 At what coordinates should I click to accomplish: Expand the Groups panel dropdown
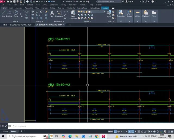click(x=129, y=22)
